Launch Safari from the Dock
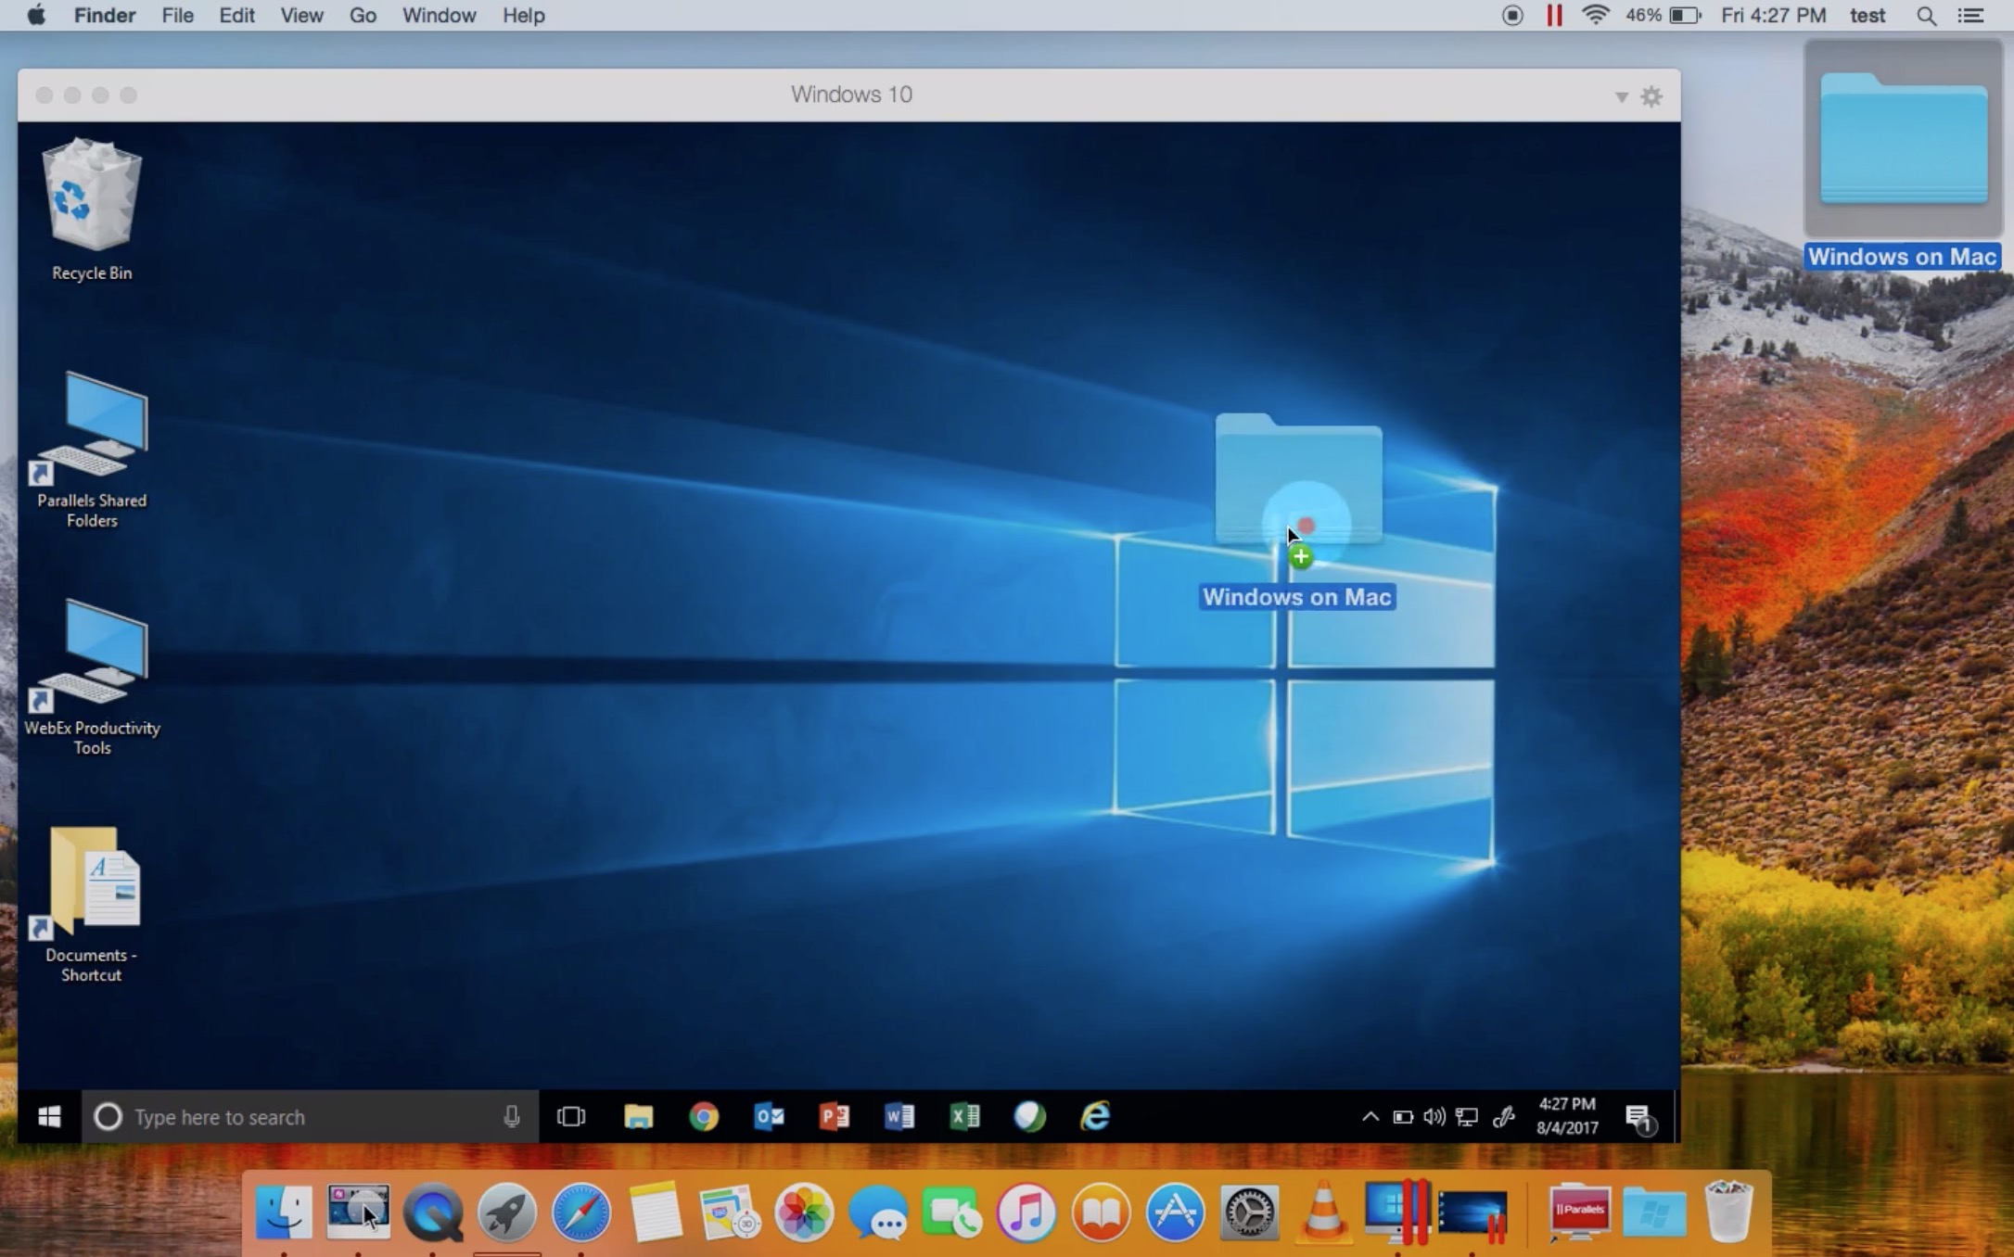 click(x=581, y=1212)
